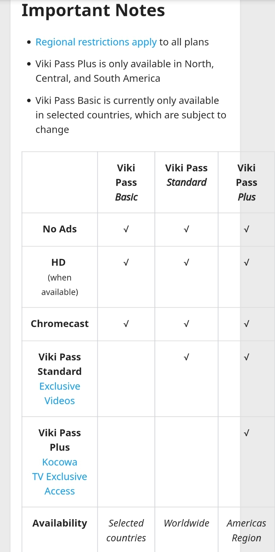The width and height of the screenshot is (275, 552).
Task: Click the Selected countries availability cell
Action: click(x=126, y=531)
